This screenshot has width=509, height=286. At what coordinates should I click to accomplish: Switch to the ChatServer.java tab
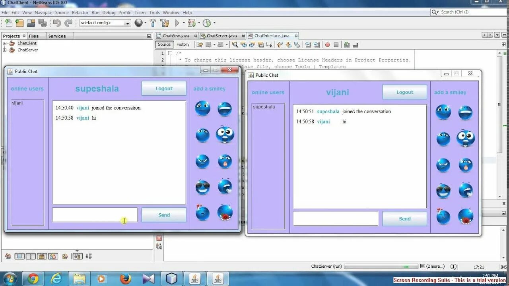[222, 36]
